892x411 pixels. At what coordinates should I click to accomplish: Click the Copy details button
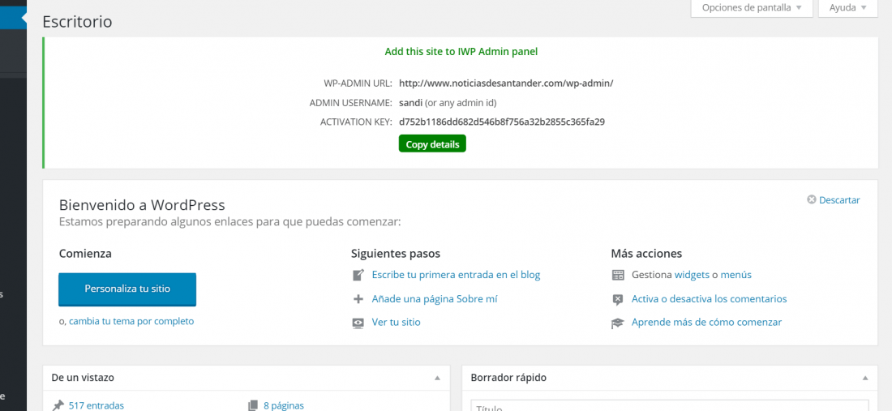pos(432,143)
